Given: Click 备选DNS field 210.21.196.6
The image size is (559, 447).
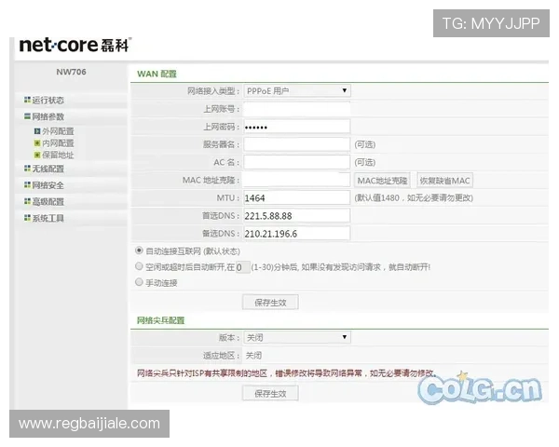Looking at the screenshot, I should [297, 234].
